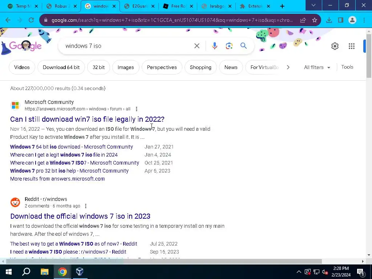Open File Explorer from the taskbar
This screenshot has width=372, height=279.
click(x=44, y=272)
